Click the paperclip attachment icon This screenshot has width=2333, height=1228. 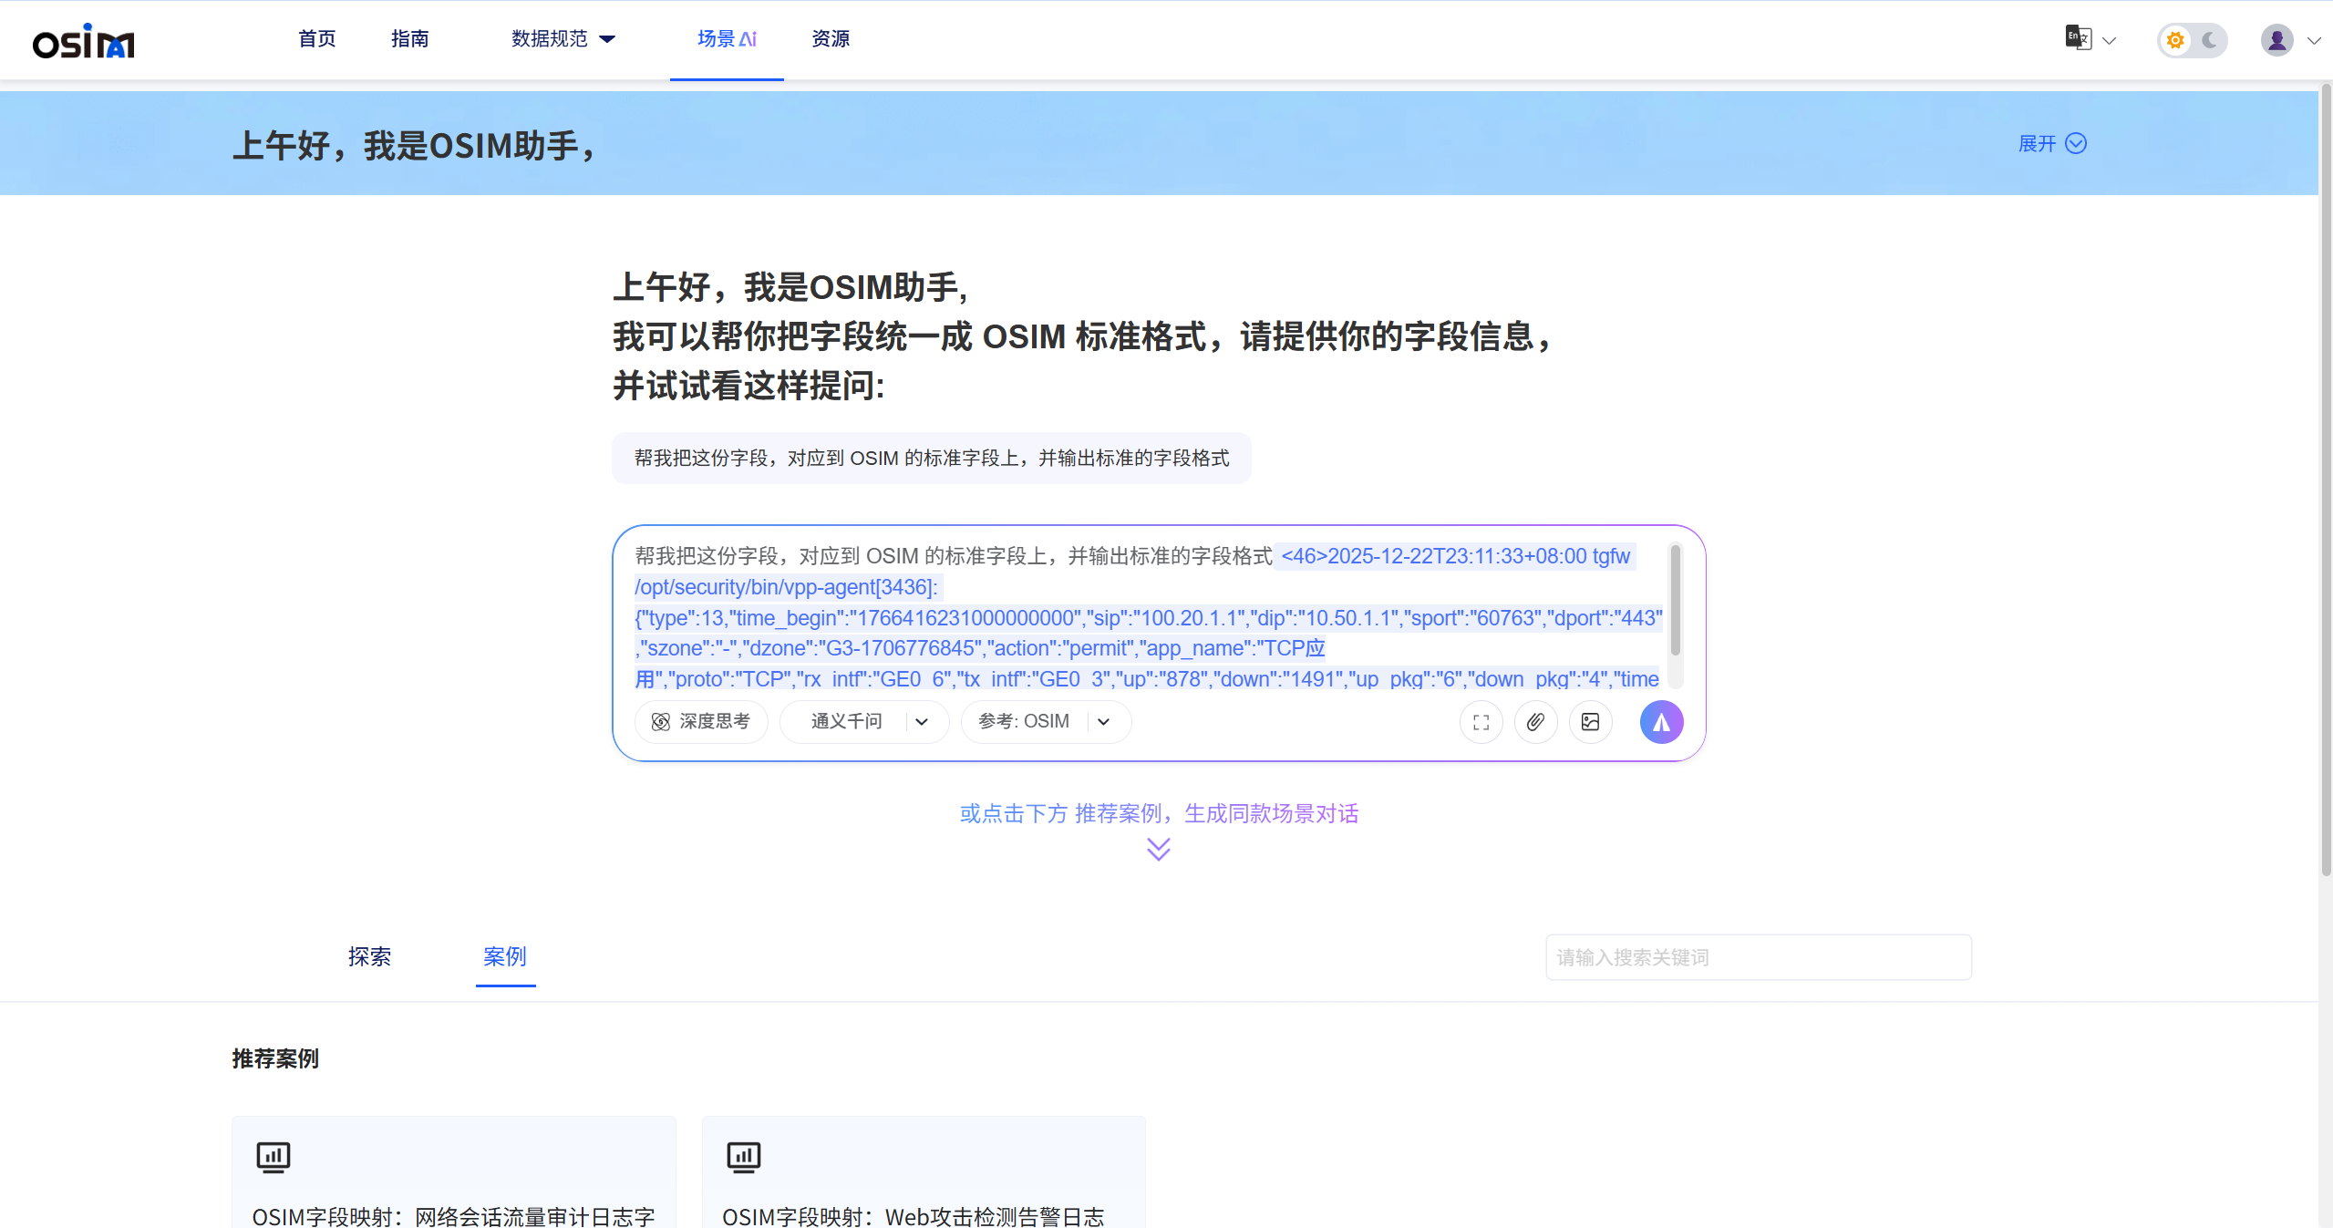(1535, 722)
